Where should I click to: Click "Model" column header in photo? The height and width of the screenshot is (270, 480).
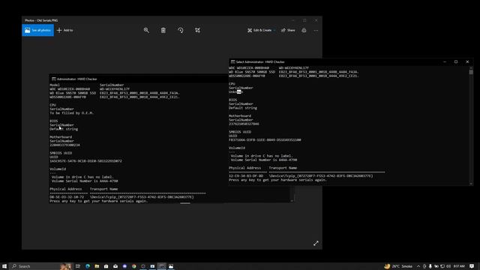(55, 85)
